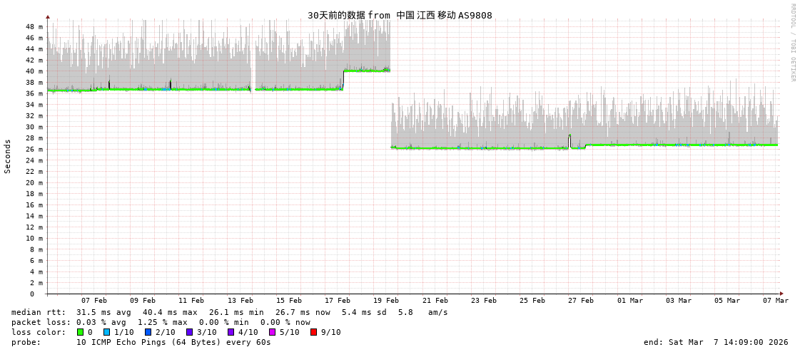Screen dimensions: 800x352
Task: Click the '36 m' y-axis tick label
Action: coord(34,93)
